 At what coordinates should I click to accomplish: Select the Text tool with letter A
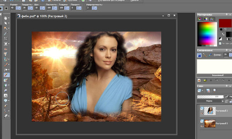tap(5, 96)
